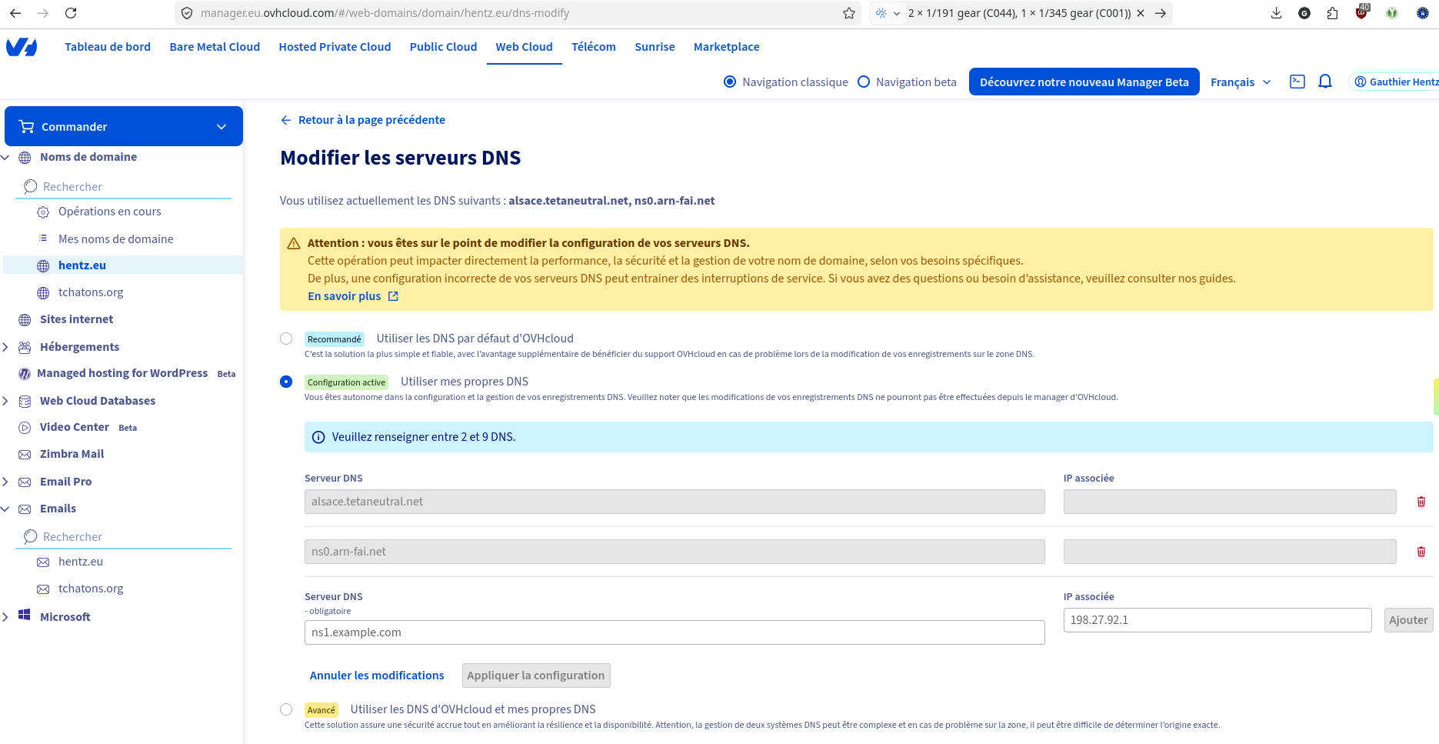Open the terminal console icon
Viewport: 1439px width, 744px height.
1297,82
